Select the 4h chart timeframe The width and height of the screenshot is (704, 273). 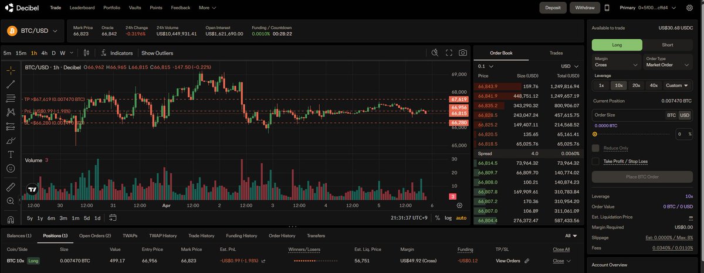point(44,53)
